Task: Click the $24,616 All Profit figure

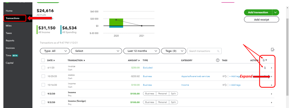Action: point(45,11)
